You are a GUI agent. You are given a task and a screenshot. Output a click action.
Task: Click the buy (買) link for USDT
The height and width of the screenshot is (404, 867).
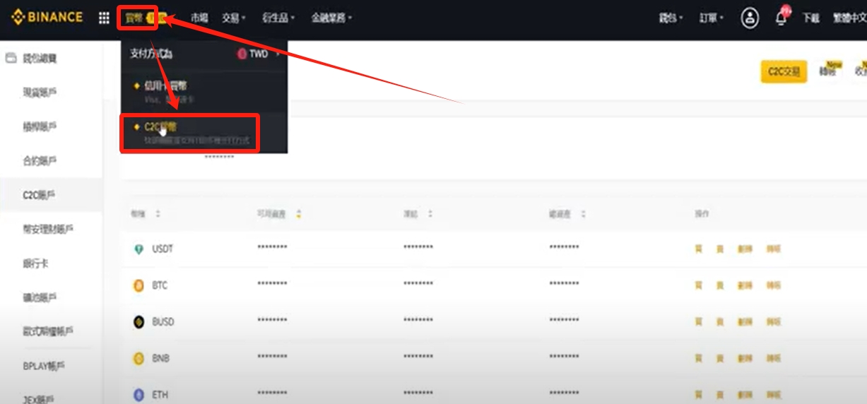coord(698,249)
